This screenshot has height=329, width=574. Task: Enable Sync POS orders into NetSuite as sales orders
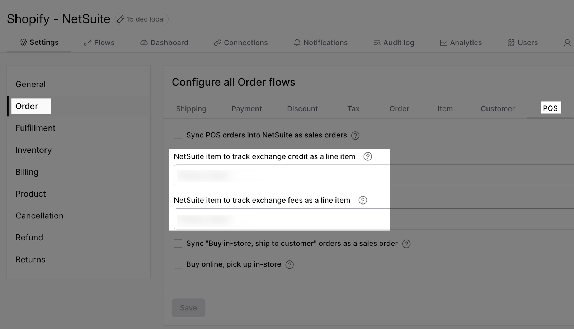click(178, 135)
